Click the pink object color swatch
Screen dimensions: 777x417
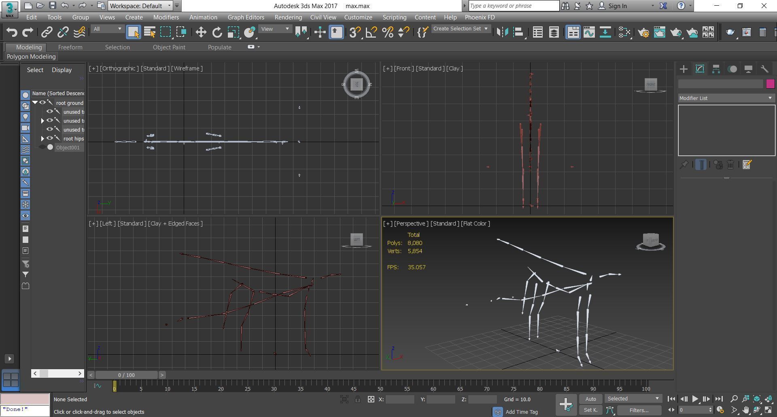tap(770, 84)
